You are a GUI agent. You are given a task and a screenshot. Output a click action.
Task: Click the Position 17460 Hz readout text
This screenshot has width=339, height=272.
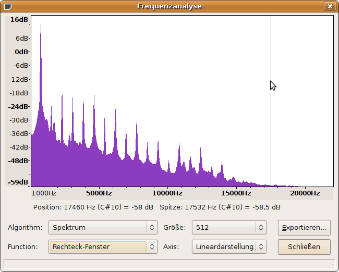pos(93,207)
